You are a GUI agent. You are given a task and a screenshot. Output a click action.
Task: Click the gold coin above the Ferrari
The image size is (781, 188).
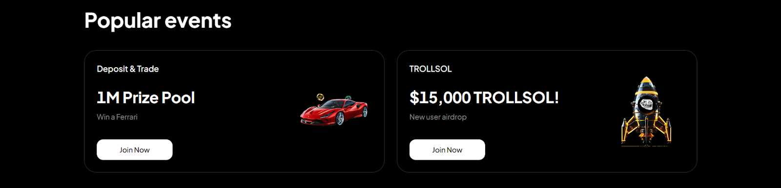(x=320, y=97)
